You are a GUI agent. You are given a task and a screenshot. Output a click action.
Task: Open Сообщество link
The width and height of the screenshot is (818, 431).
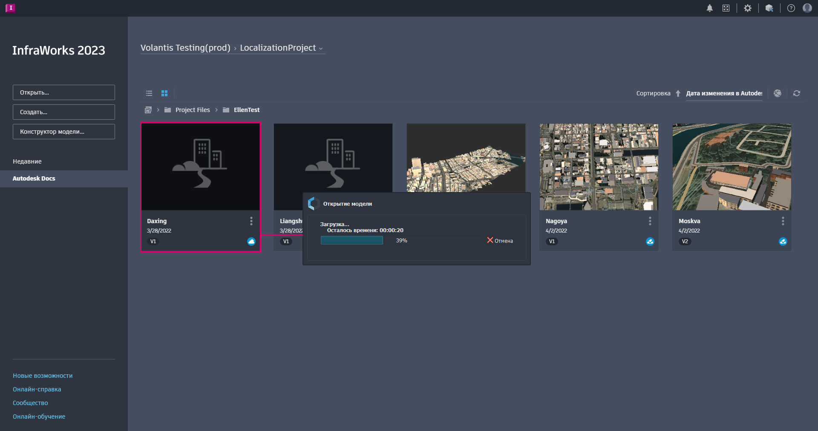(x=30, y=403)
